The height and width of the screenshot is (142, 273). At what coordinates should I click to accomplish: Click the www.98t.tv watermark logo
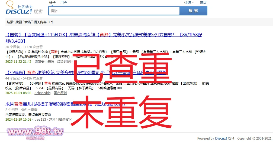35,132
